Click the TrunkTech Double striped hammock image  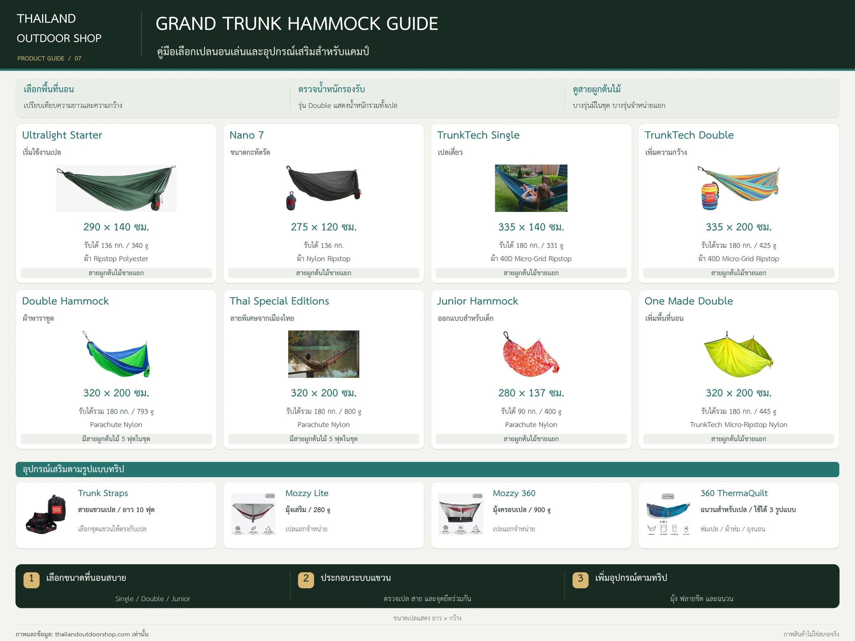(738, 188)
